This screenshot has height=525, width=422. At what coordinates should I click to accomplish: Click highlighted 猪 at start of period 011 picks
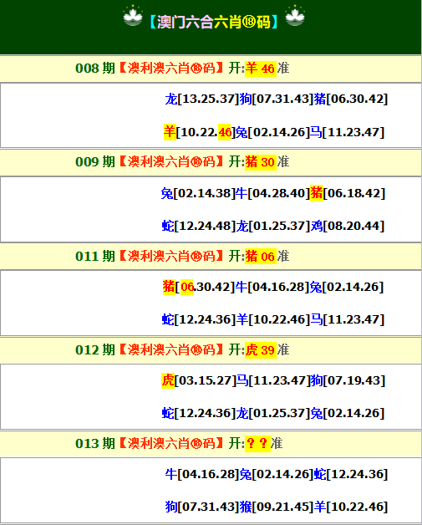pyautogui.click(x=169, y=287)
